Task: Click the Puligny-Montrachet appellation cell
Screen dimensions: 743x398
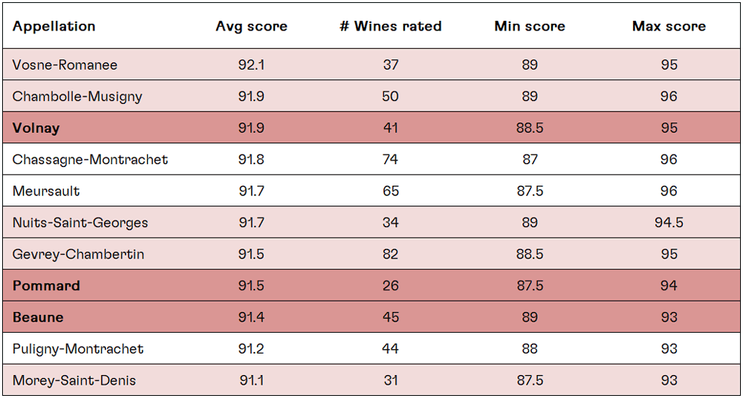Action: pos(78,349)
